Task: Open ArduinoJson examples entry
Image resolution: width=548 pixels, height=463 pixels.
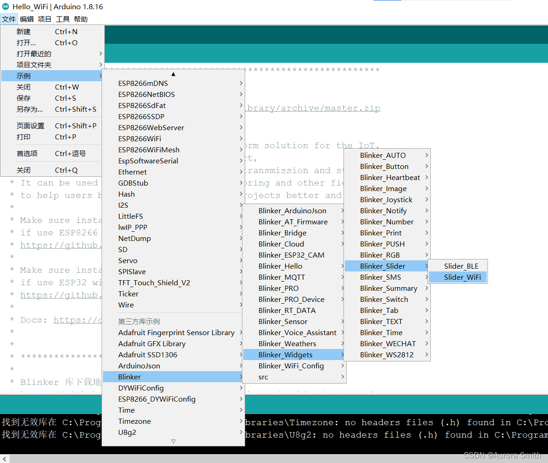Action: click(173, 366)
